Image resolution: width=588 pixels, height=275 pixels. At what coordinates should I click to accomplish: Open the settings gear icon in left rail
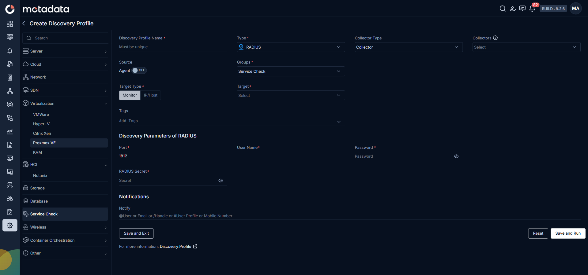tap(10, 226)
